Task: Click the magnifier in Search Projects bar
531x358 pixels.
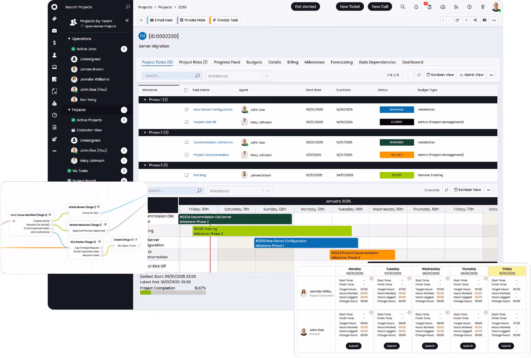Action: point(128,7)
